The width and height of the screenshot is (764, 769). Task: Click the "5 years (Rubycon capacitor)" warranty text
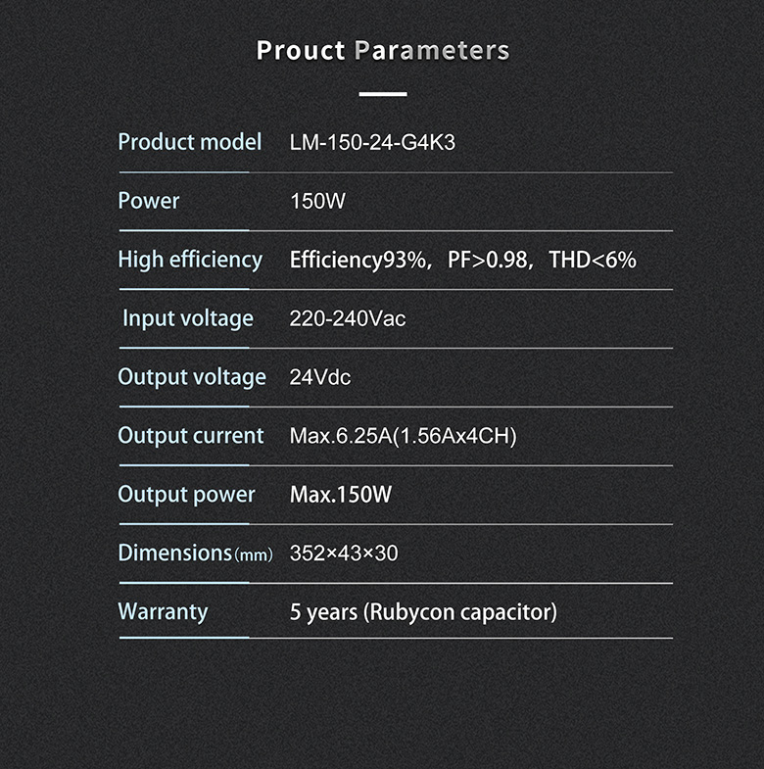(423, 613)
